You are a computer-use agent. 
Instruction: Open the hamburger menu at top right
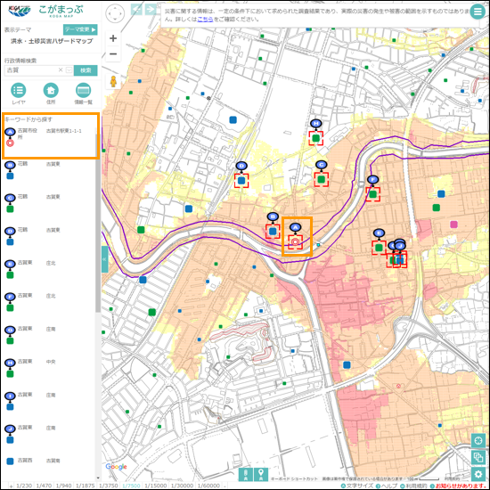pyautogui.click(x=478, y=12)
